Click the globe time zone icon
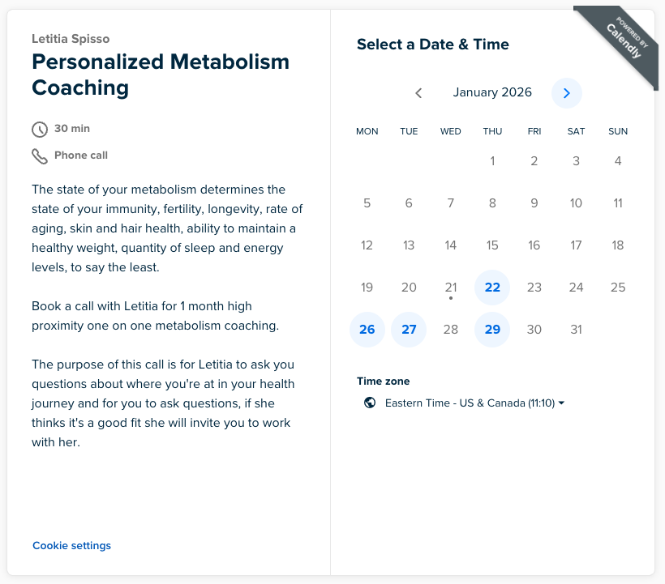 pos(370,403)
